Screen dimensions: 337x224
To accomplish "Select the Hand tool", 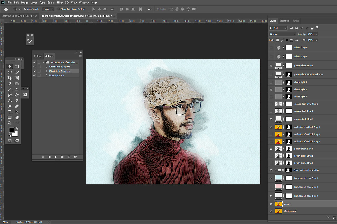I will (x=17, y=117).
